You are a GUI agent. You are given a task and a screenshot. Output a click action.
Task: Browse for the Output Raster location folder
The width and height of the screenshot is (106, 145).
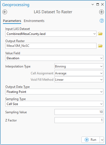pyautogui.click(x=100, y=46)
